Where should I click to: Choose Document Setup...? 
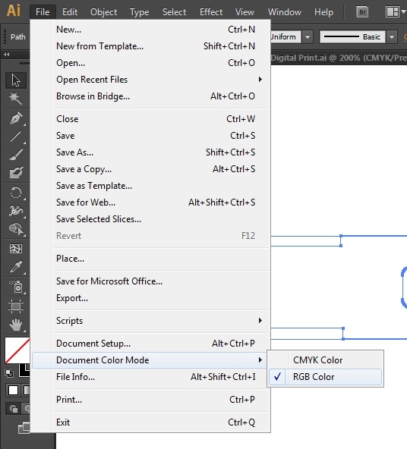coord(151,344)
